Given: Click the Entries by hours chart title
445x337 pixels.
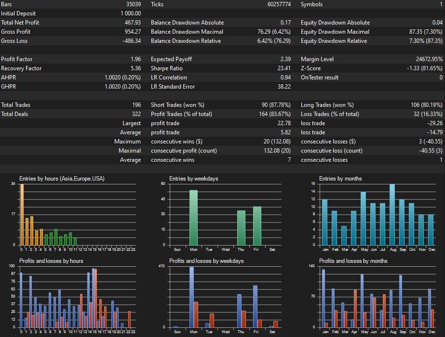Looking at the screenshot, I should pos(62,179).
